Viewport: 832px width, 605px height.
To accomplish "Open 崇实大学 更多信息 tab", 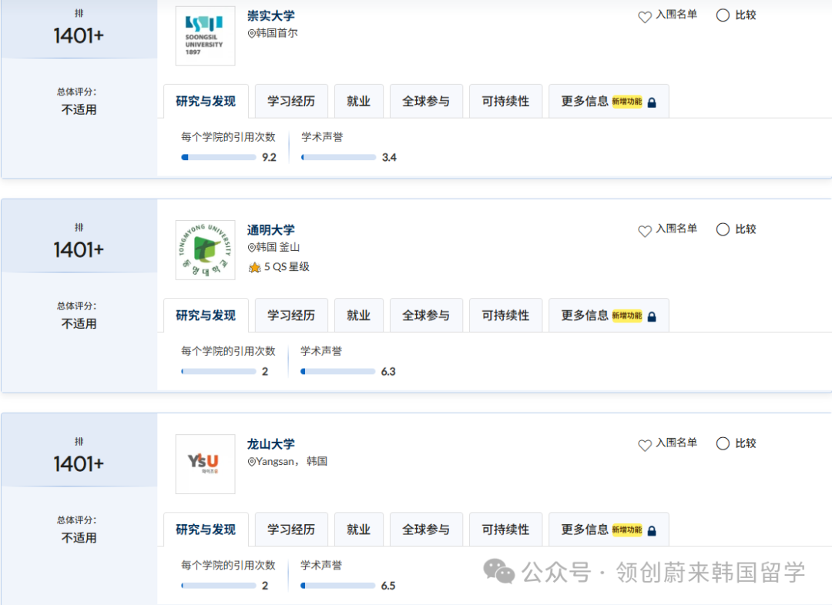I will pos(609,102).
